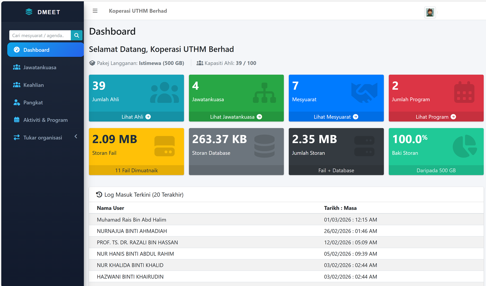
Task: Click the history icon by Log Masuk Terkini
Action: (x=99, y=194)
